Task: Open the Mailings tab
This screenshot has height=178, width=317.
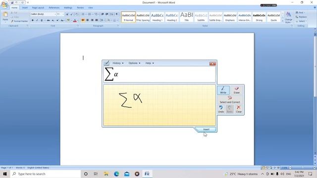Action: pyautogui.click(x=68, y=8)
